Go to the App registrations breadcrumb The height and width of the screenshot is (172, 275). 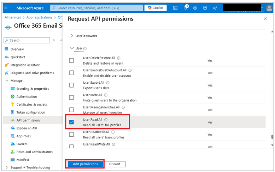39,17
